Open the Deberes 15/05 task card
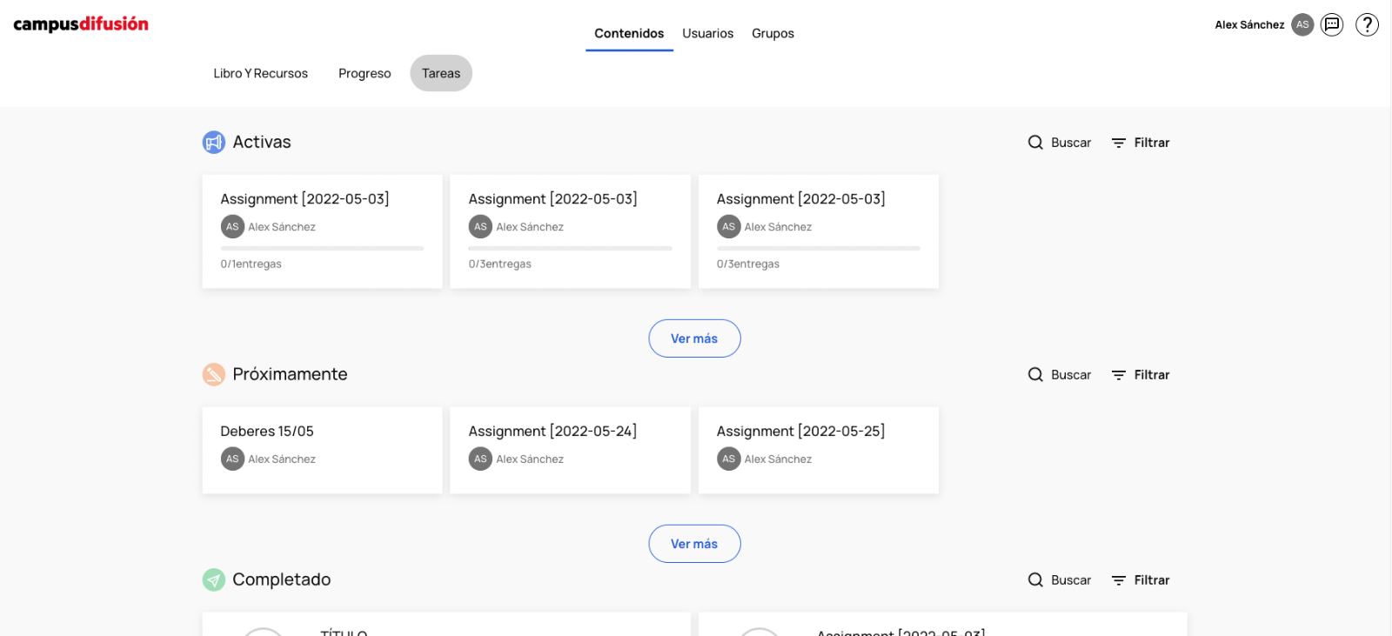Image resolution: width=1392 pixels, height=636 pixels. [x=323, y=451]
